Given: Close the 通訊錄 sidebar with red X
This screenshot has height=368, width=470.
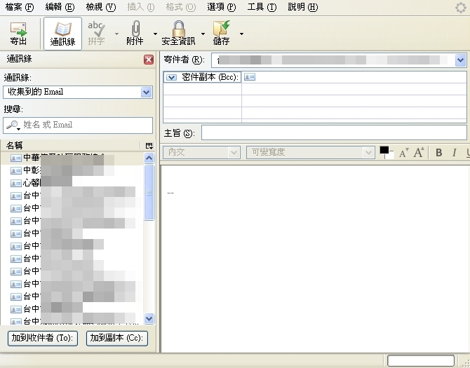Looking at the screenshot, I should coord(149,60).
